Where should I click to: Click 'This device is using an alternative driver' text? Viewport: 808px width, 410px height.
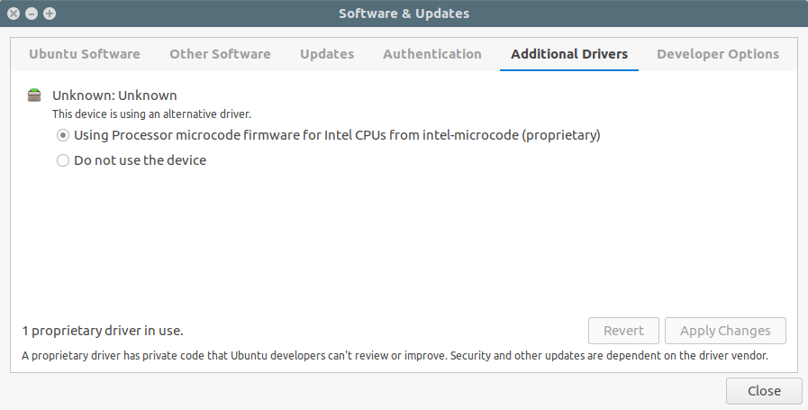click(x=151, y=114)
